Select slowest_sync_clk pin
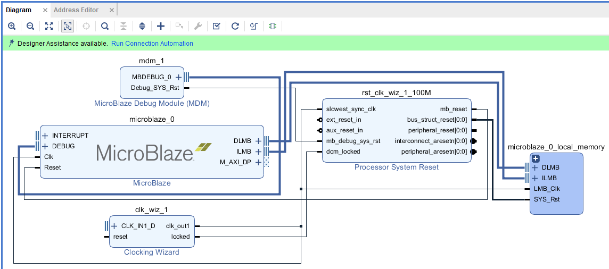Screen dimensions: 609x269 click(x=351, y=110)
